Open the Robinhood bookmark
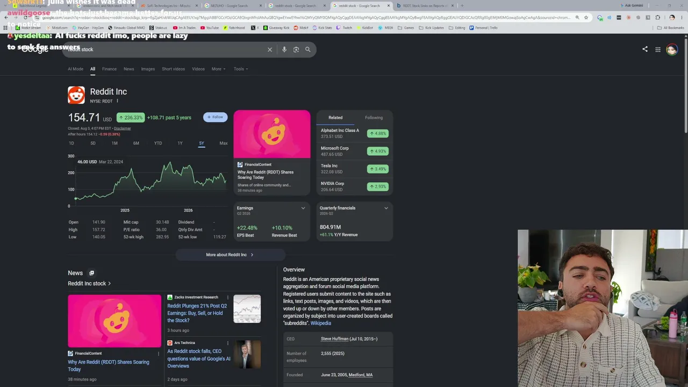688x387 pixels. 234,28
